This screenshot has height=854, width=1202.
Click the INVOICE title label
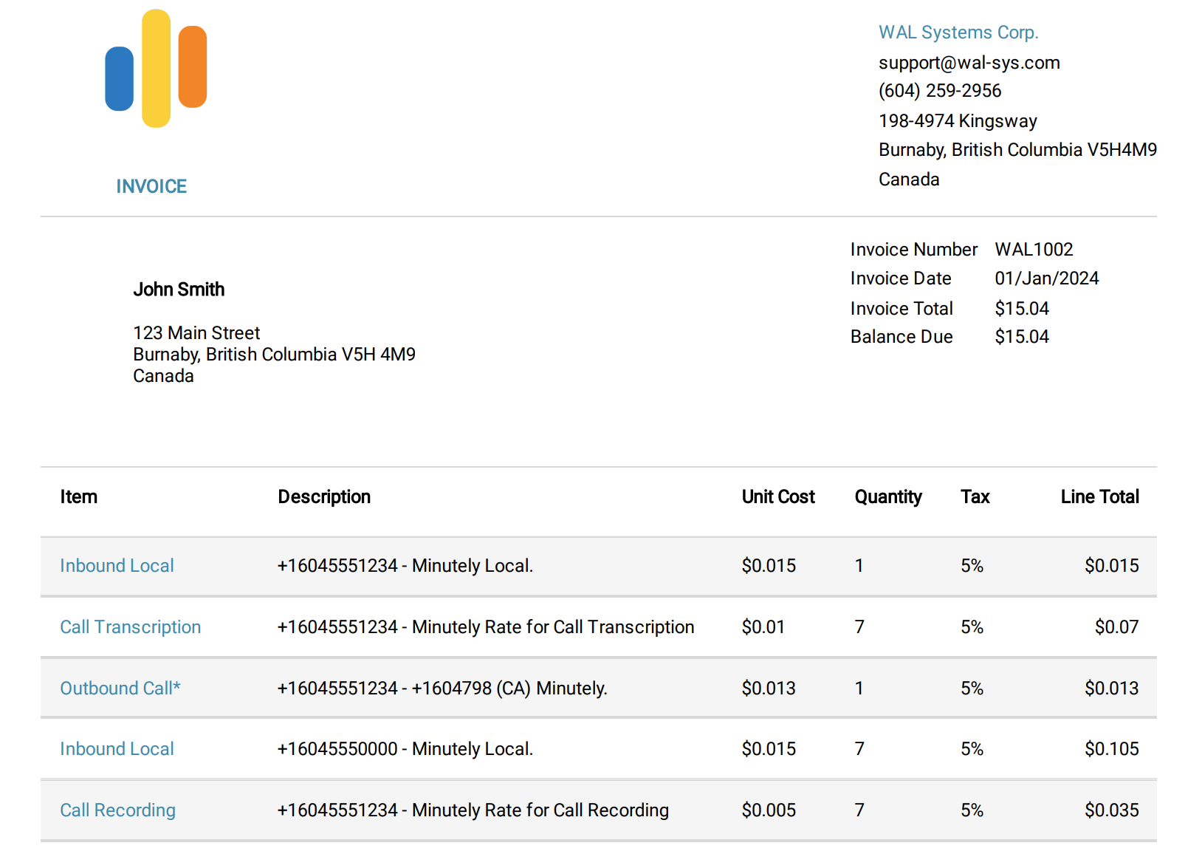coord(151,186)
